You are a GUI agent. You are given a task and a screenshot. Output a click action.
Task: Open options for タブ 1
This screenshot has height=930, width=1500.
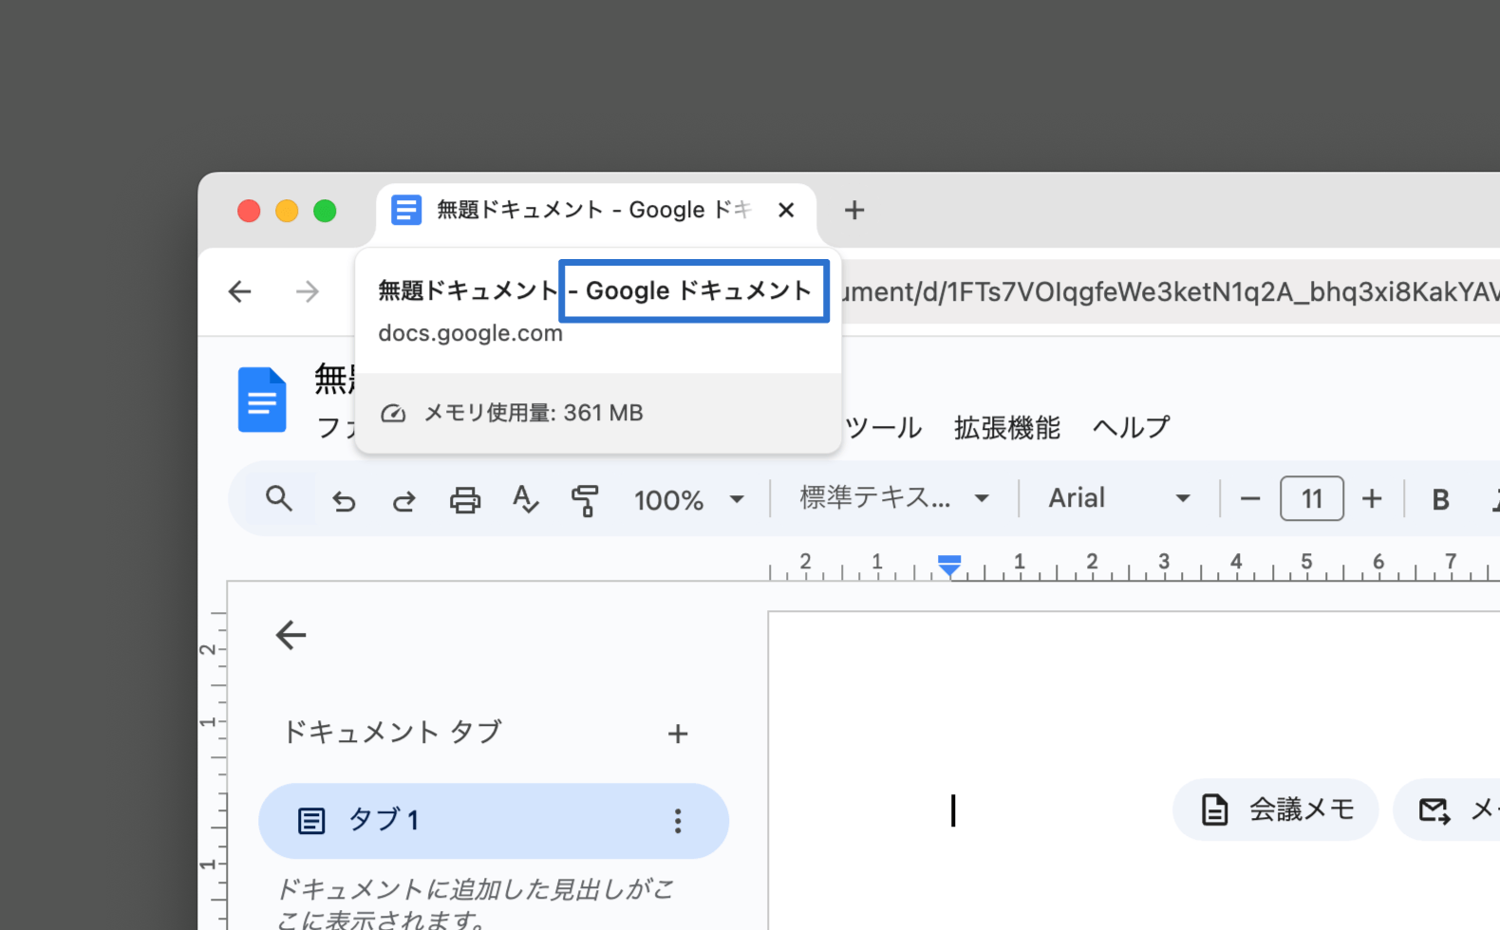(x=677, y=821)
